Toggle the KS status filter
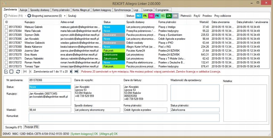This screenshot has height=138, width=273. [163, 16]
